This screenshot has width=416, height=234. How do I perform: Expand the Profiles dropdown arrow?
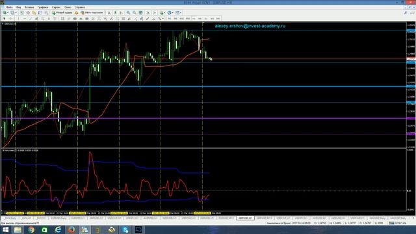point(16,13)
